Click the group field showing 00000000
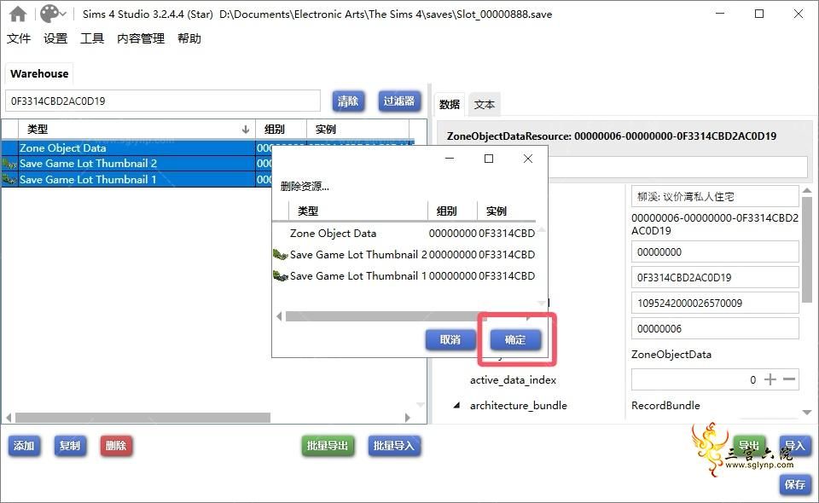Screen dimensions: 819x503 [x=715, y=252]
